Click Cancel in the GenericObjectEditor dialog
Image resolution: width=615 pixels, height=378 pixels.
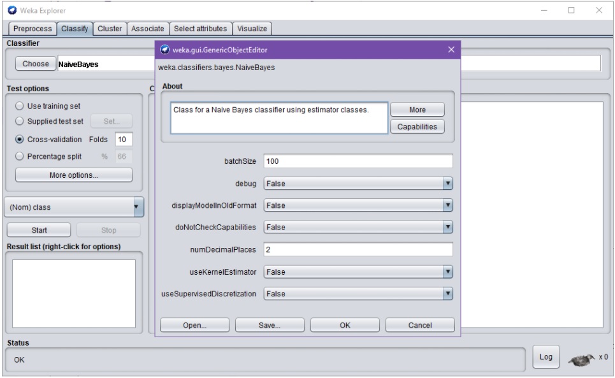pos(420,325)
